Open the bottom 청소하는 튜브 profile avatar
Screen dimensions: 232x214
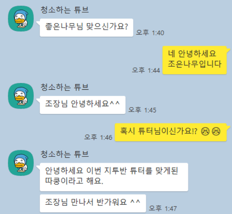click(x=21, y=163)
